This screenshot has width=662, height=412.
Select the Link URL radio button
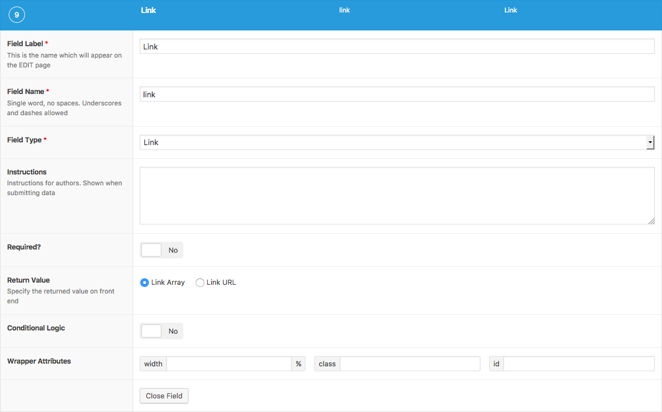pyautogui.click(x=200, y=283)
